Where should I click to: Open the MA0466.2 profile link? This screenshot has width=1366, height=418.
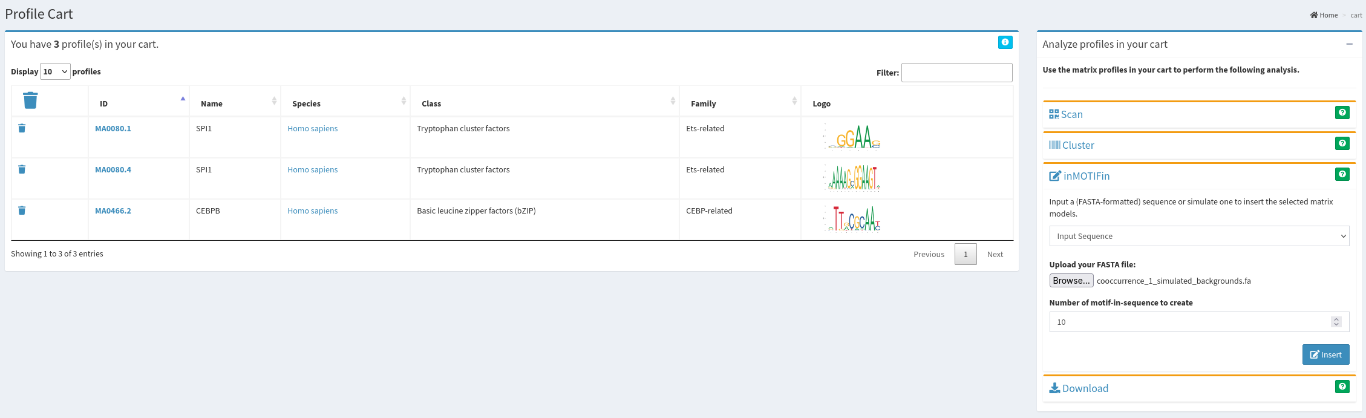point(113,211)
